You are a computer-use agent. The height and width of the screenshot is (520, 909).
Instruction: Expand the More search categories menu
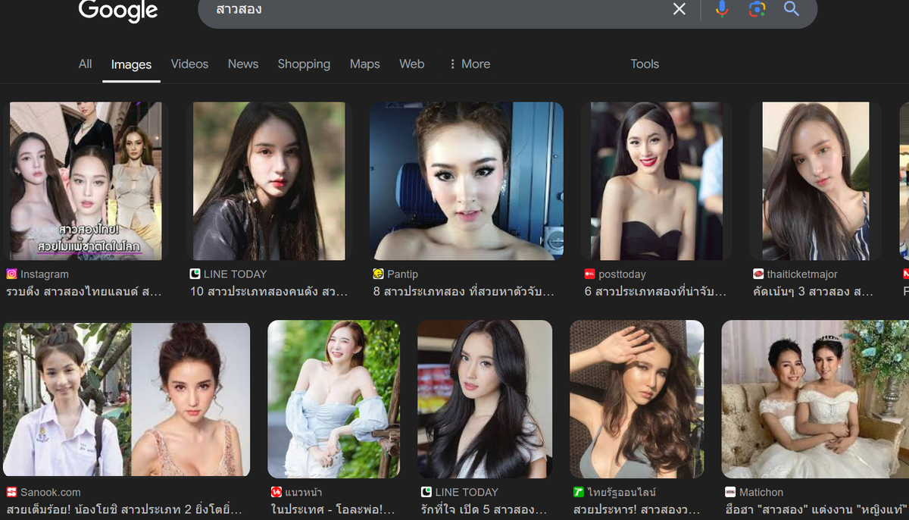(x=470, y=64)
